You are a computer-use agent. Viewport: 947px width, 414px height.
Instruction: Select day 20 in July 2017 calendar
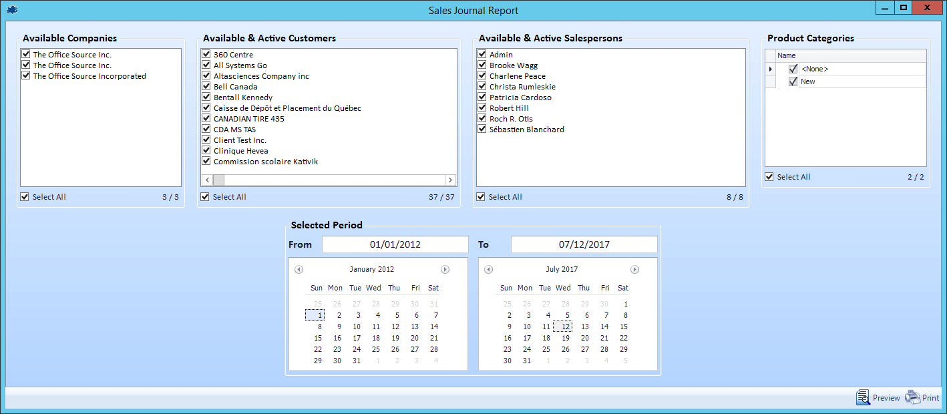pyautogui.click(x=585, y=338)
